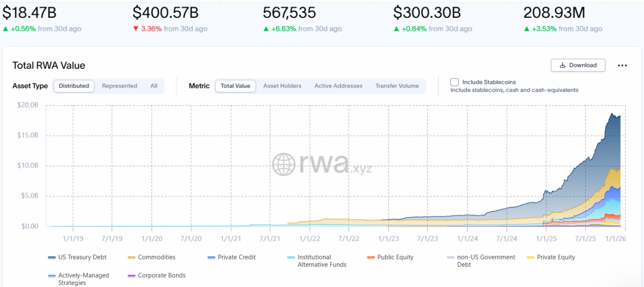Select the Active Addresses metric

tap(338, 86)
